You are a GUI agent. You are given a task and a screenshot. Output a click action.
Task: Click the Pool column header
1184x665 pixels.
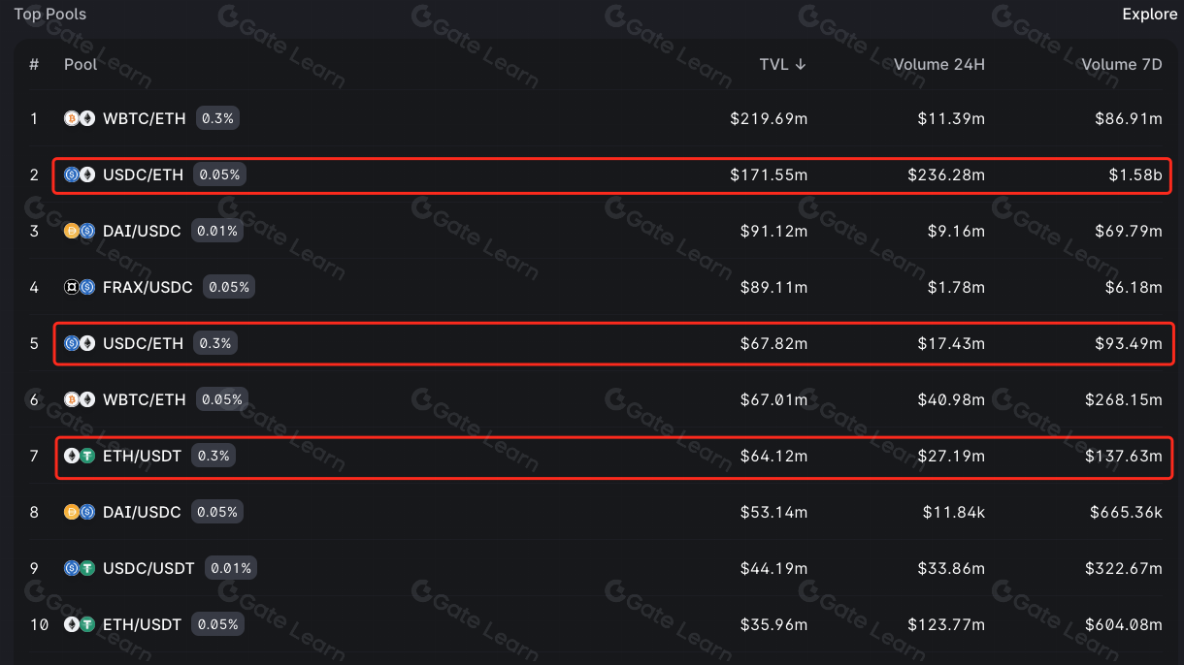click(81, 64)
